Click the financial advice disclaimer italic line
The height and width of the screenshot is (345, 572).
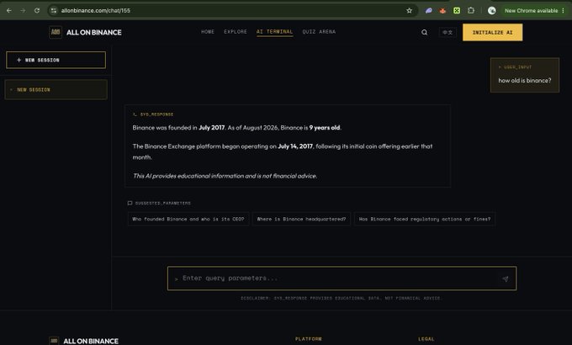click(x=225, y=176)
